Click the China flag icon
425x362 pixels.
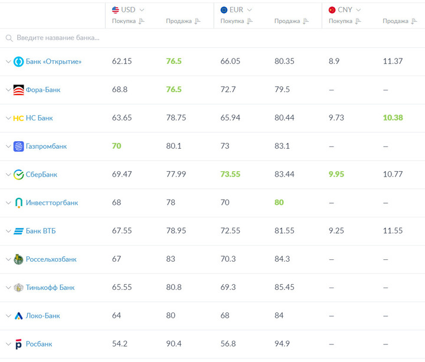pyautogui.click(x=332, y=10)
